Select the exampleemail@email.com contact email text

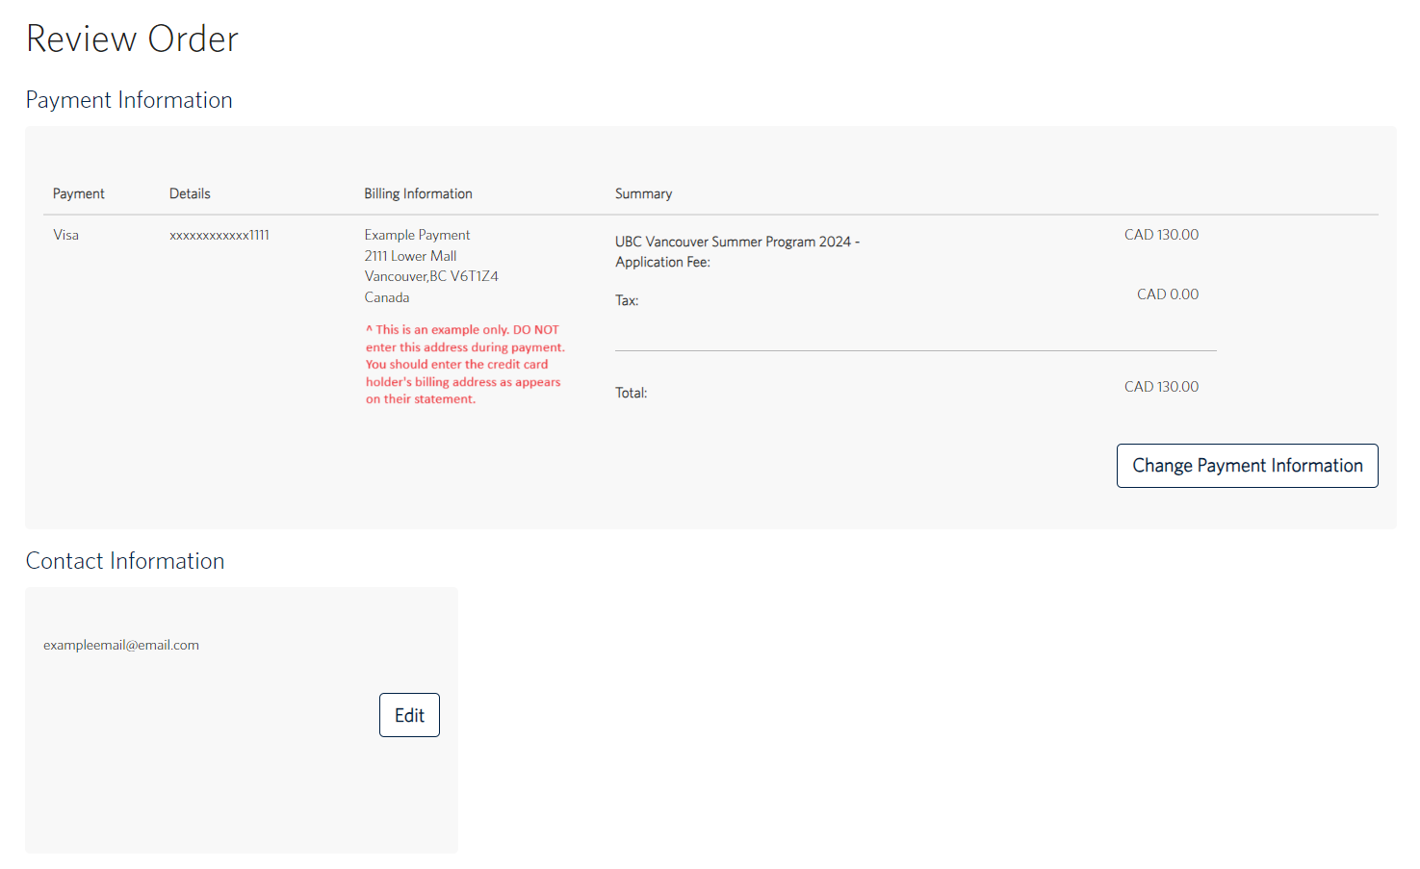[121, 645]
